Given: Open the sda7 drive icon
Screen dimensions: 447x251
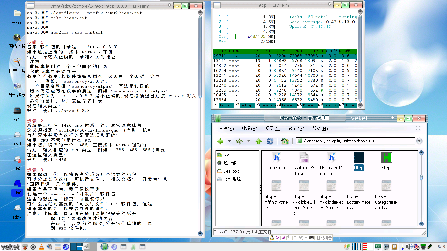Looking at the screenshot, I should pos(17,208).
